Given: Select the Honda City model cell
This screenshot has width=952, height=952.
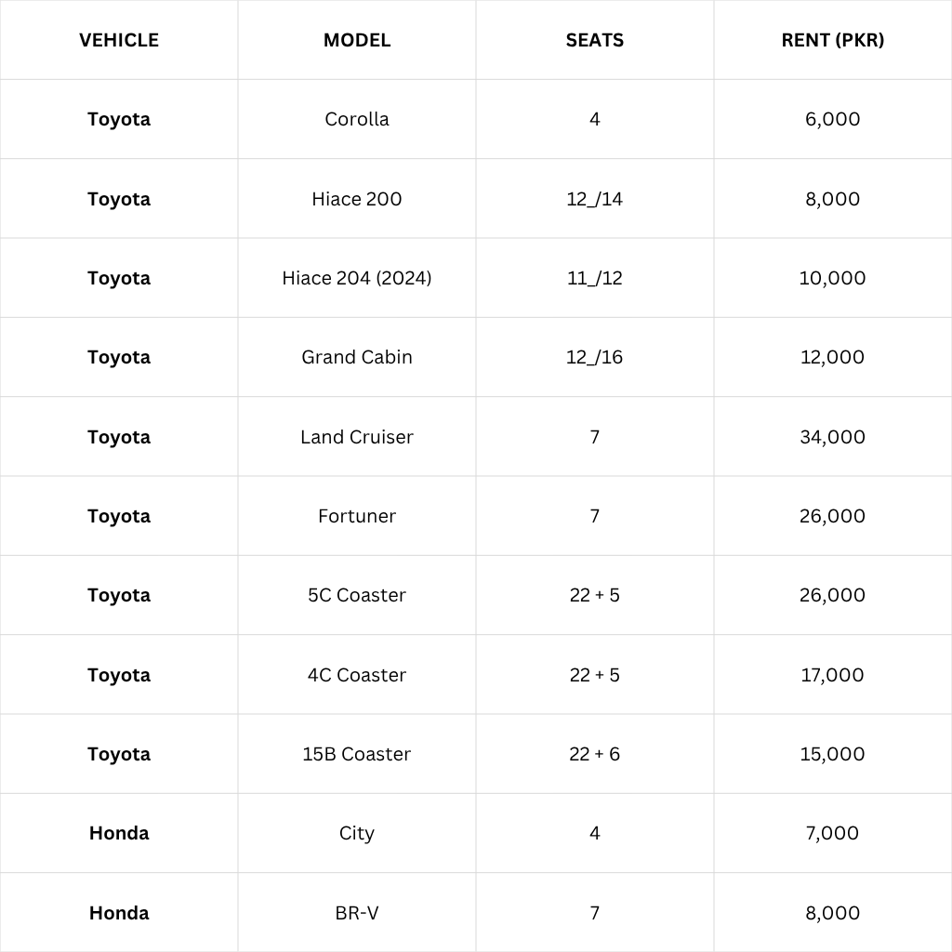Looking at the screenshot, I should click(x=357, y=833).
